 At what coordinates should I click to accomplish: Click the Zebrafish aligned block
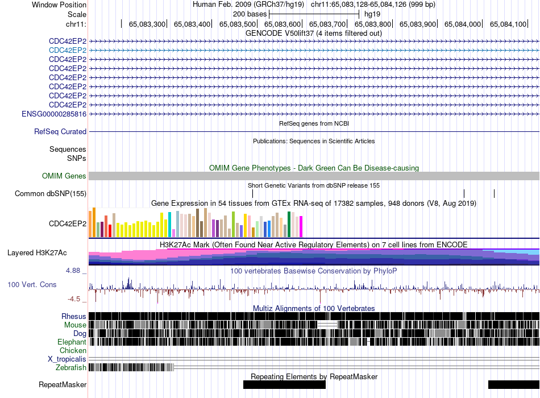click(131, 367)
